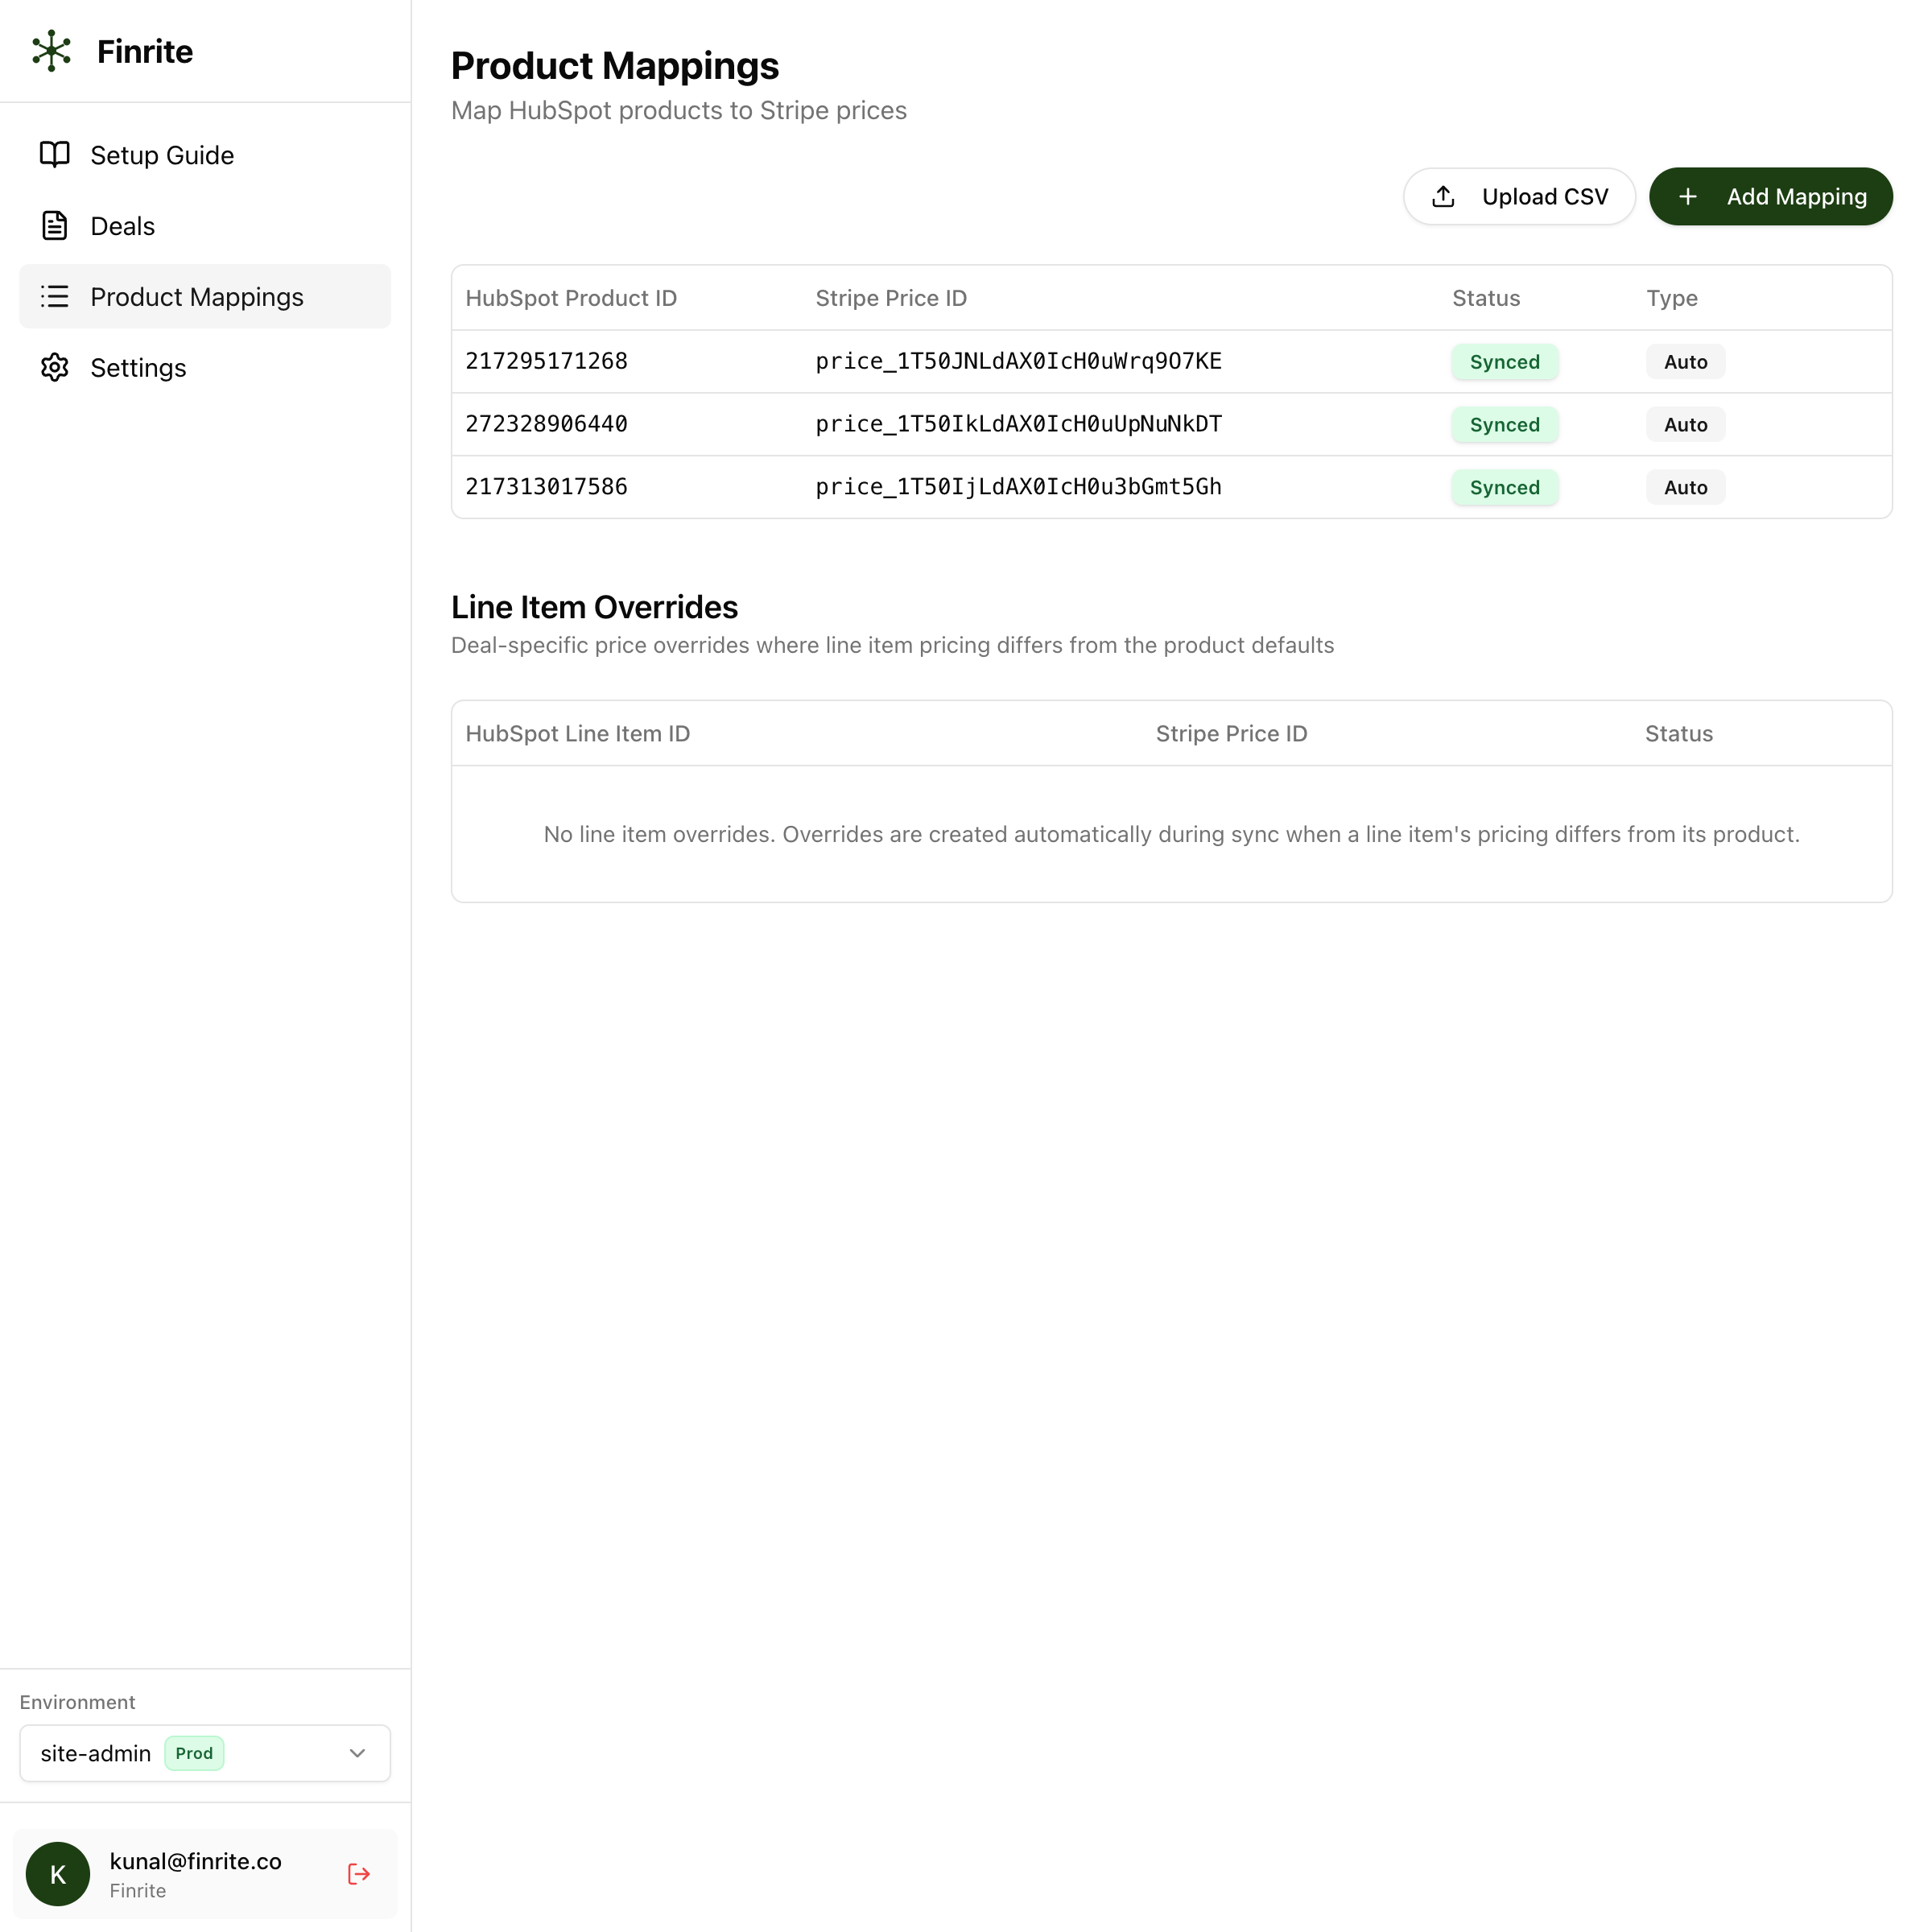
Task: Select the Product Mappings list icon
Action: [x=54, y=296]
